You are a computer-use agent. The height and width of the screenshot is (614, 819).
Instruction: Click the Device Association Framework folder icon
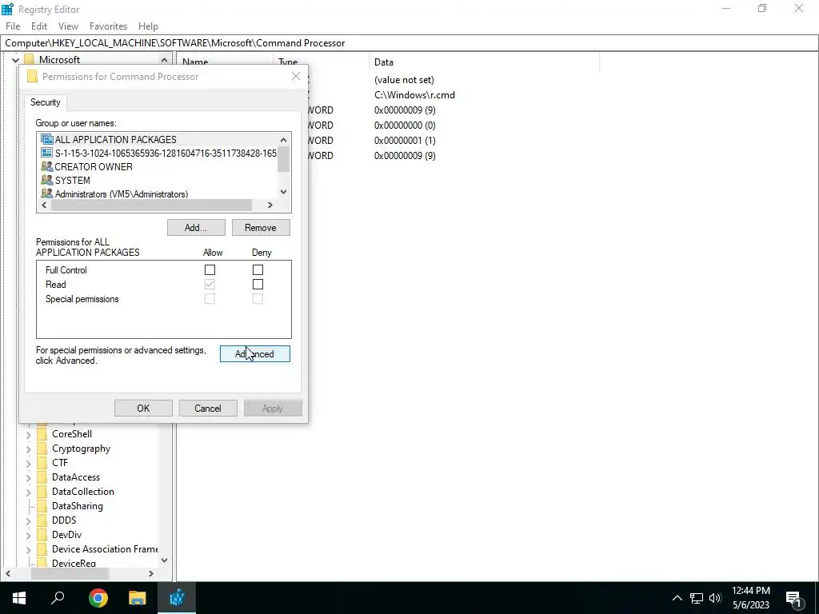point(42,549)
